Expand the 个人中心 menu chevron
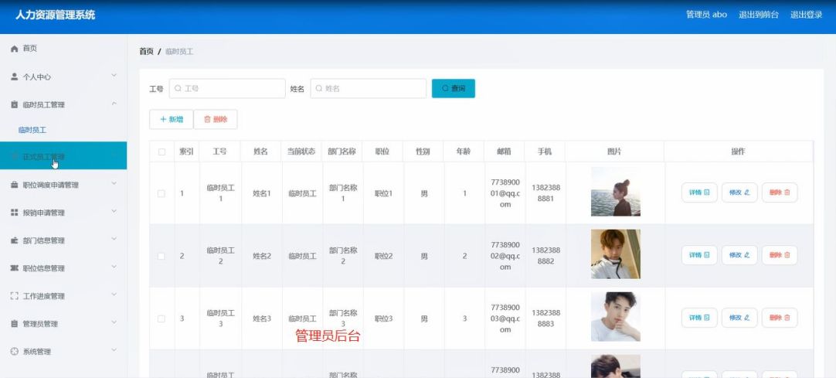 (x=114, y=77)
